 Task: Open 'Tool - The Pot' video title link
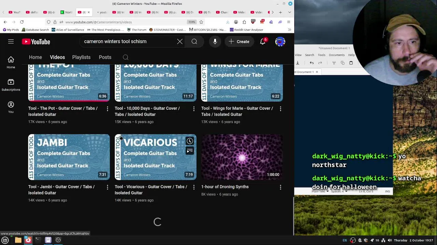tap(63, 111)
